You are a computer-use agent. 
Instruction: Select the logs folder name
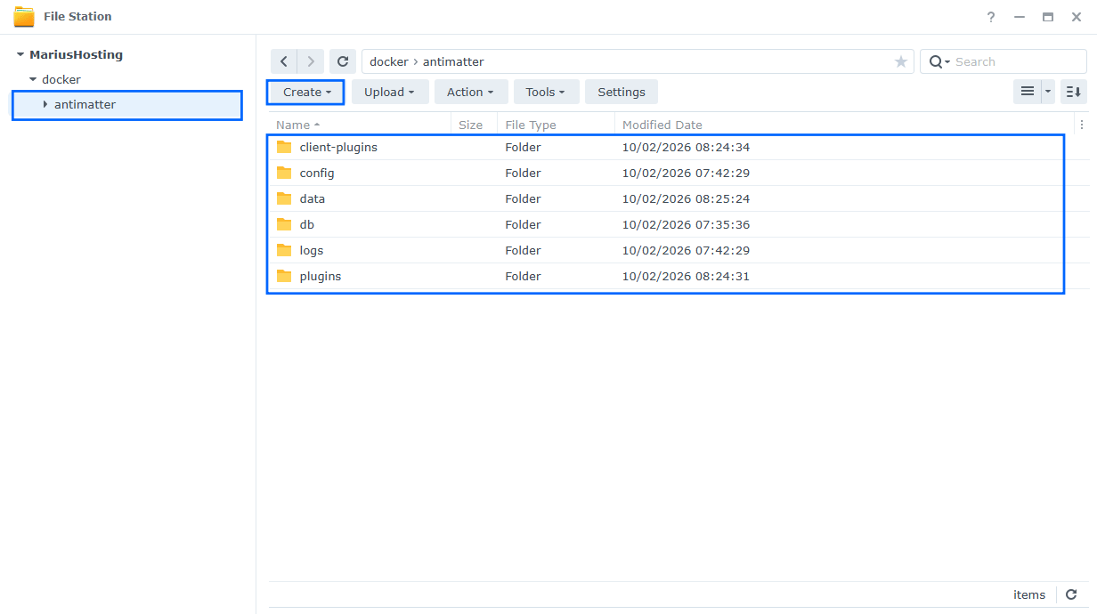pos(312,250)
